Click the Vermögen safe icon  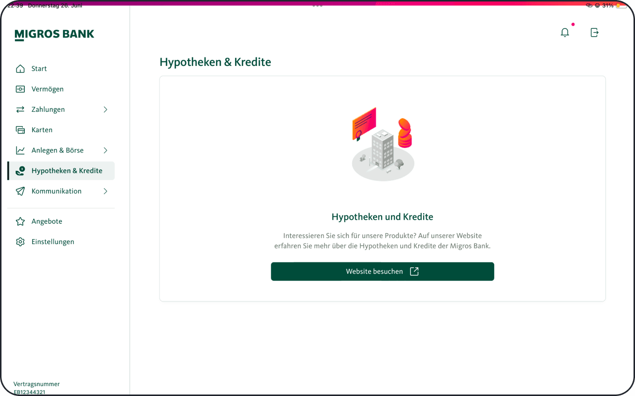pyautogui.click(x=20, y=89)
